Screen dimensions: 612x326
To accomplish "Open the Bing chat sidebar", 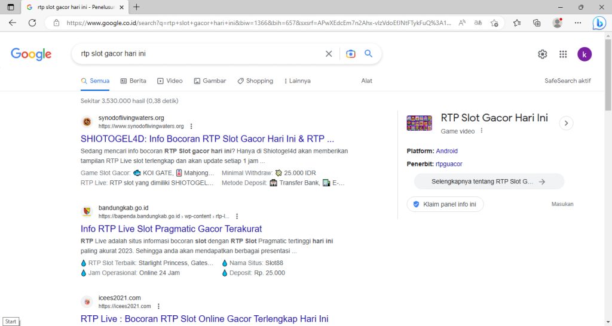I will point(599,23).
